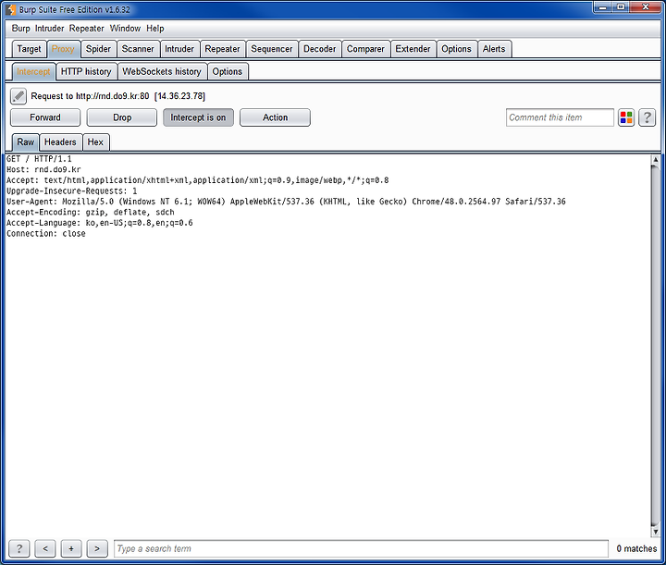
Task: Click the scrollbar up arrow
Action: [656, 160]
